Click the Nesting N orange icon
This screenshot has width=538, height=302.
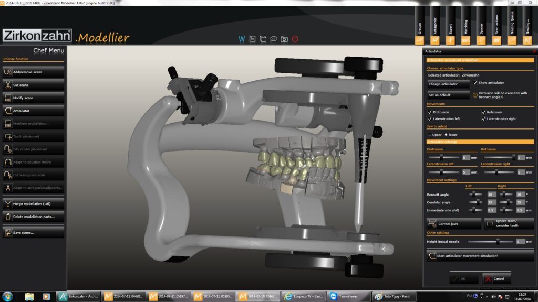(527, 41)
